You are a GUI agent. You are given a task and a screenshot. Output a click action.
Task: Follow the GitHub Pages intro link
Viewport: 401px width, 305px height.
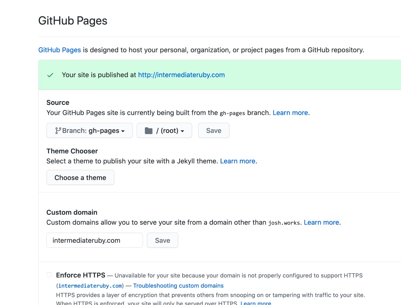(x=60, y=50)
